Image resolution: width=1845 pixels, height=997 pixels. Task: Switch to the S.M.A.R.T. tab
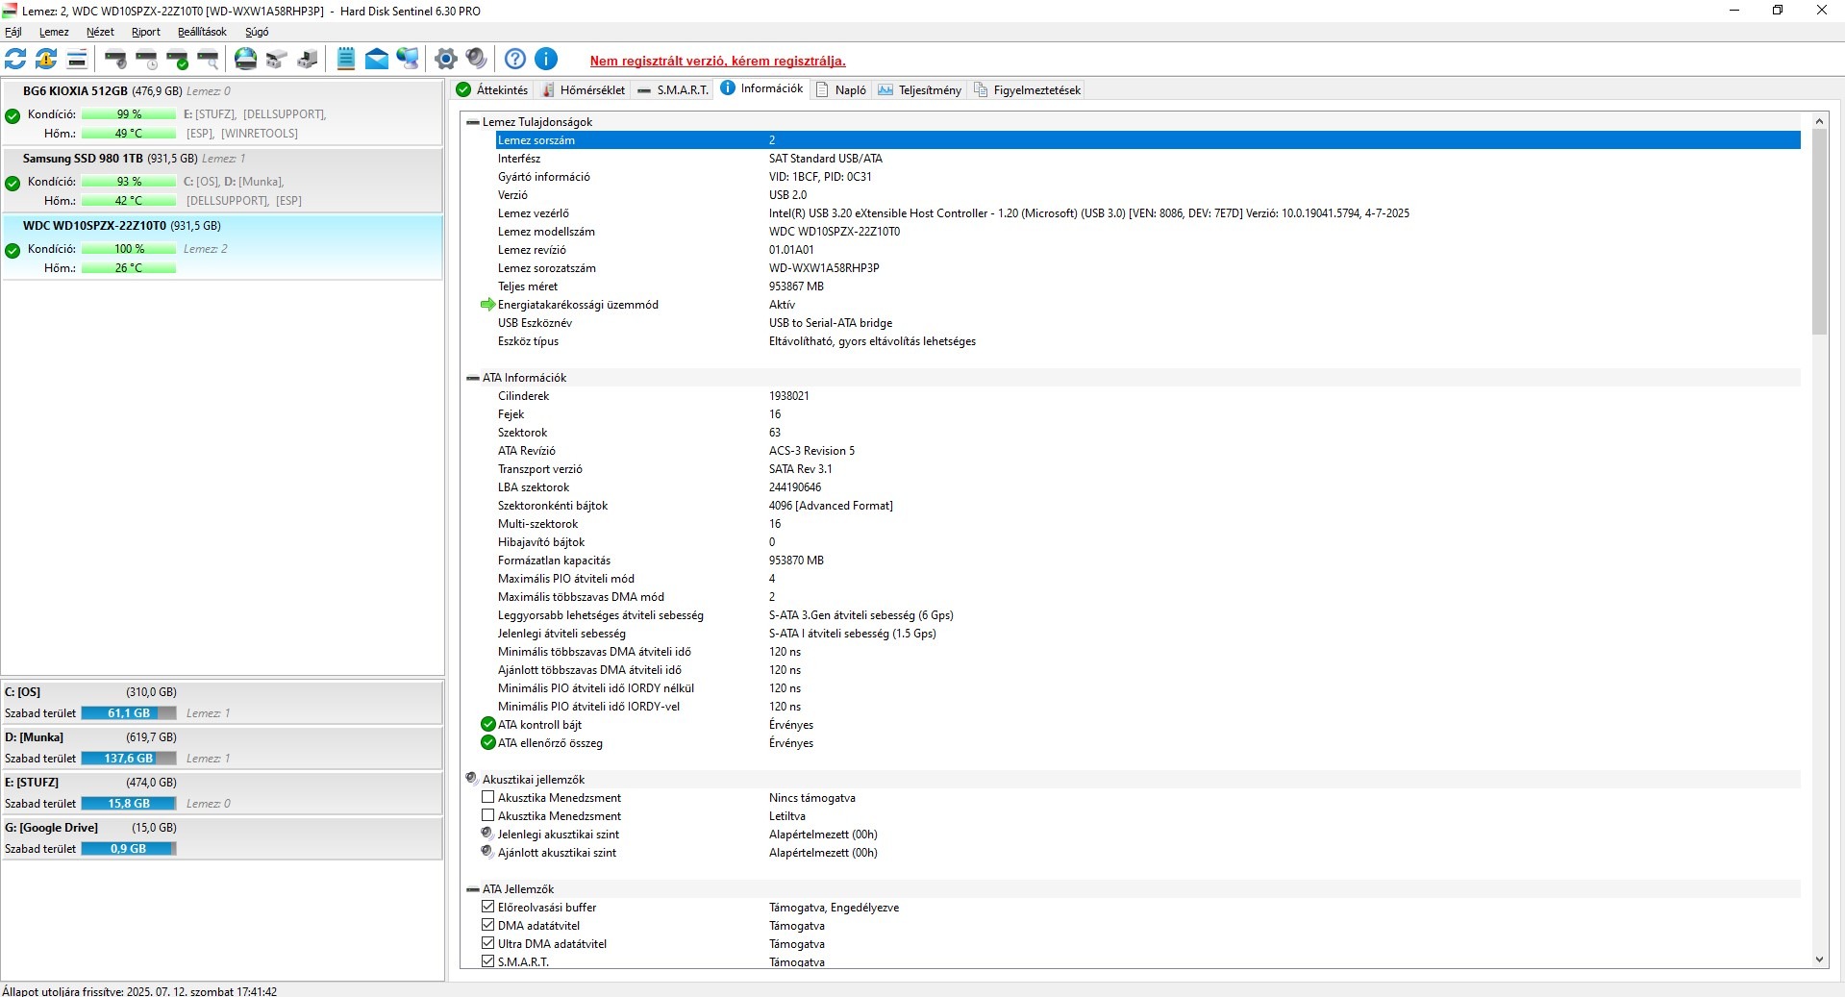pos(673,90)
